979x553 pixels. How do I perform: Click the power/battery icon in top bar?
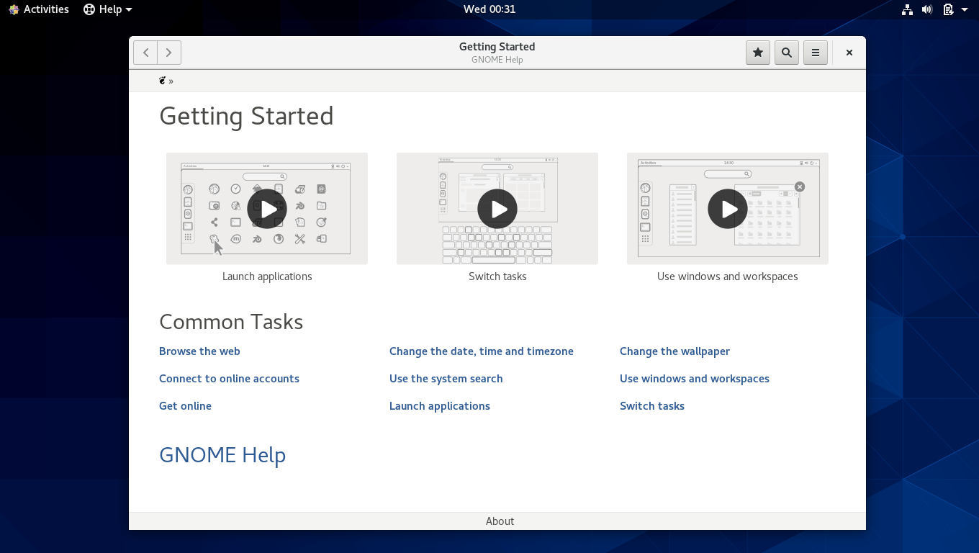[x=948, y=9]
